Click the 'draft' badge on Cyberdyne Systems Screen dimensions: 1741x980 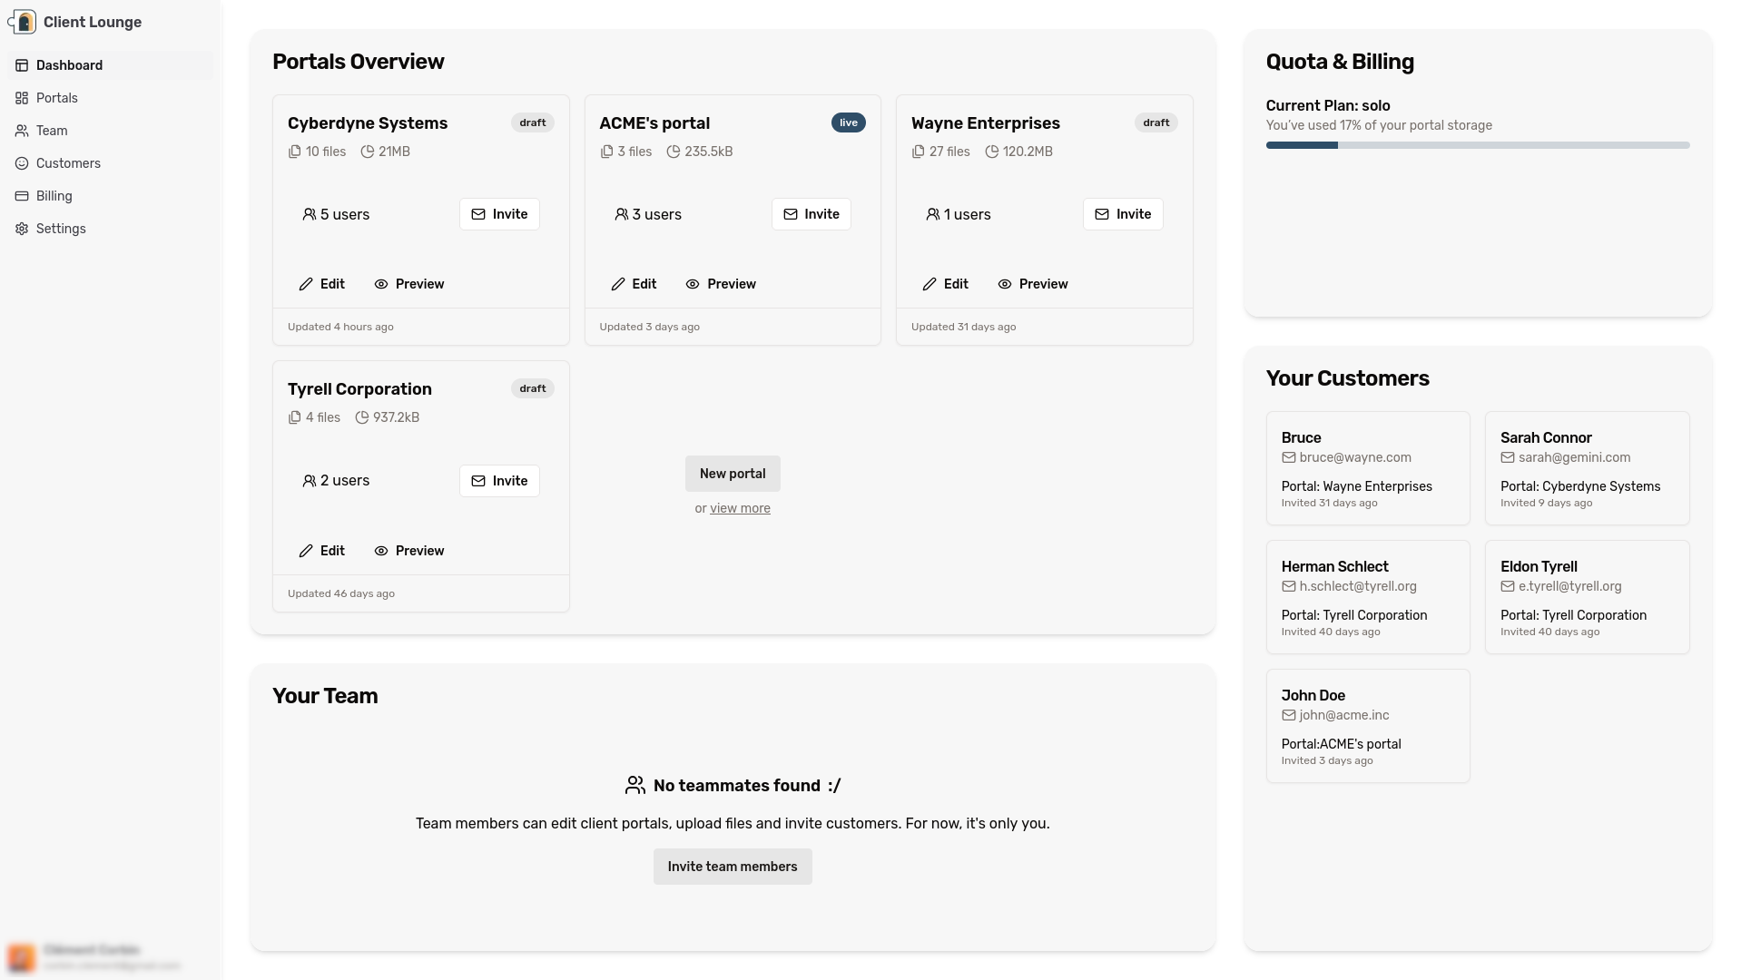click(x=532, y=122)
